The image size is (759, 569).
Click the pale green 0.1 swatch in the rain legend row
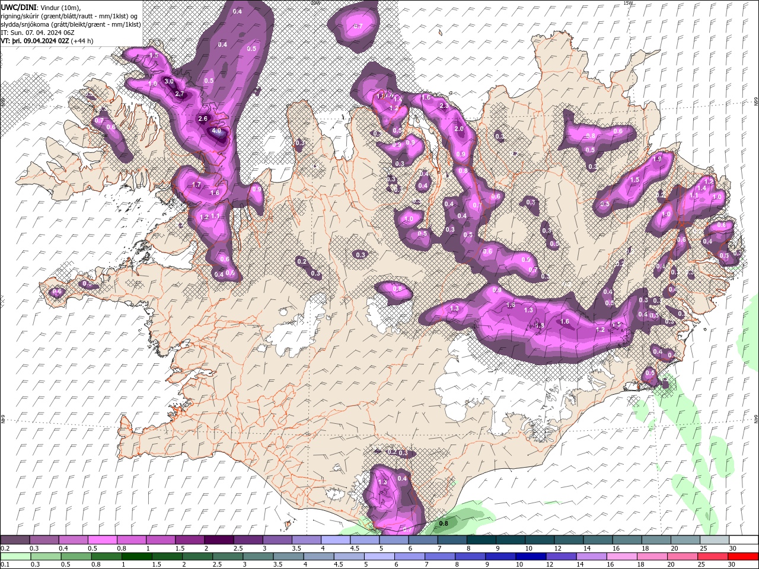pos(15,557)
